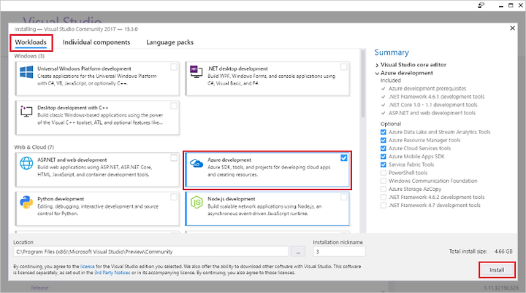The height and width of the screenshot is (293, 526).
Task: Check the .NET desktop development workload
Action: (x=344, y=66)
